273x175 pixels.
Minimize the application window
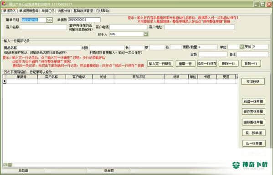pos(256,4)
